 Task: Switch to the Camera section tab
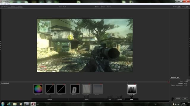point(120,100)
